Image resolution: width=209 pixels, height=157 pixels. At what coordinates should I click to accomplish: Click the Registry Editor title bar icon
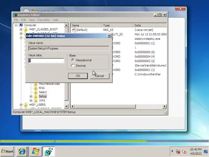coord(15,15)
